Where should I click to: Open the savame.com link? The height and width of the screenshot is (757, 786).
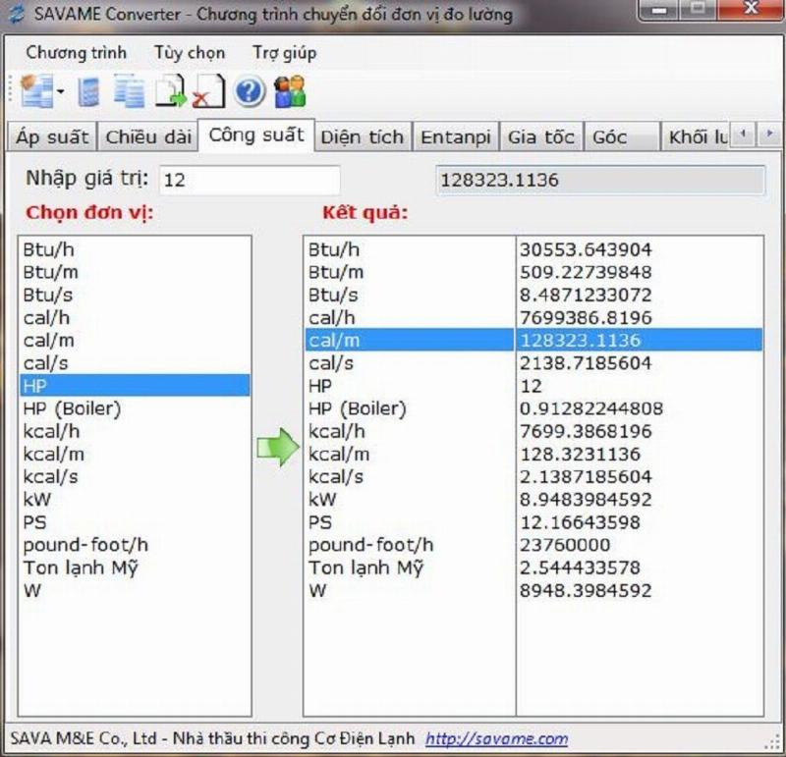pyautogui.click(x=497, y=738)
